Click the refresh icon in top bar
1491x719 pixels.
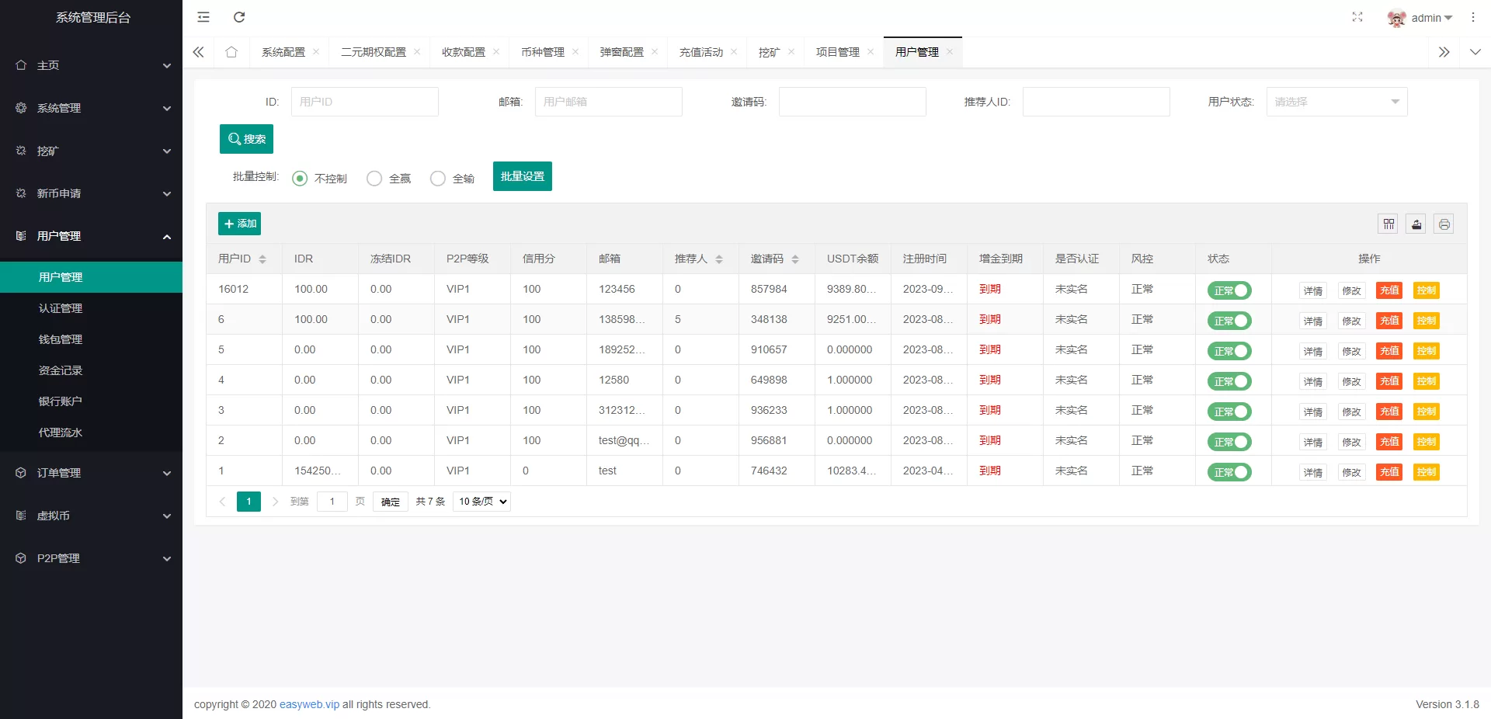click(x=239, y=17)
